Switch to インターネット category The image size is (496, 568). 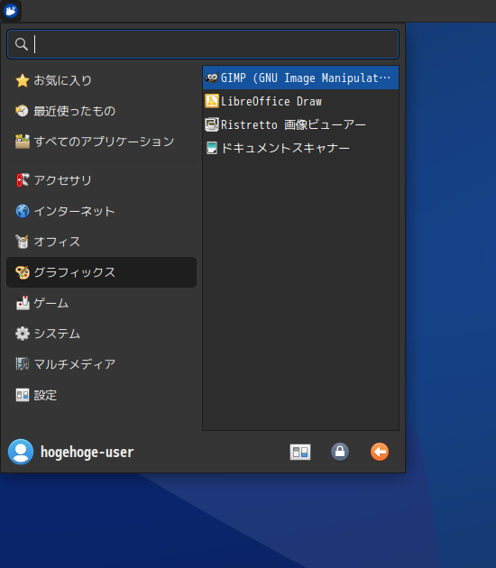tap(101, 211)
